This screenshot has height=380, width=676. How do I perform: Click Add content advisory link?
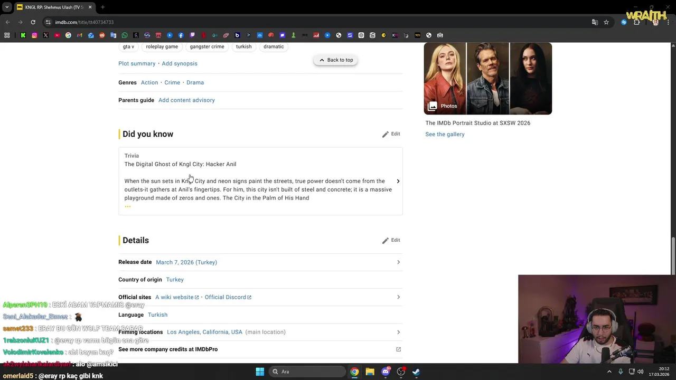(186, 100)
